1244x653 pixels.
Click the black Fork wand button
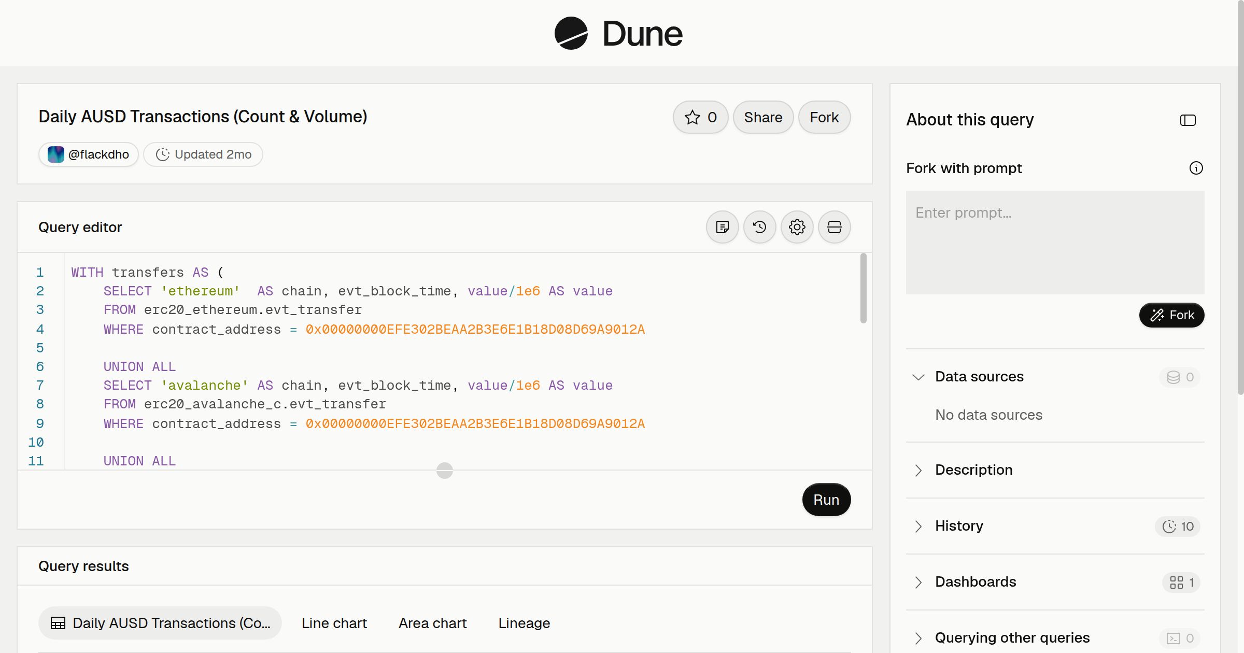point(1171,315)
